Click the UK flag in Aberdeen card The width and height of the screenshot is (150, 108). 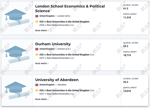37,85
